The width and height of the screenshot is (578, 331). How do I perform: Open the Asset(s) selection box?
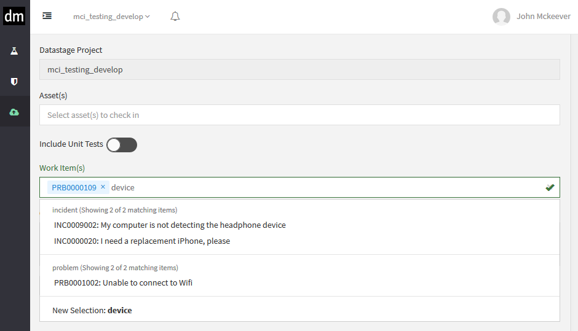pos(299,115)
